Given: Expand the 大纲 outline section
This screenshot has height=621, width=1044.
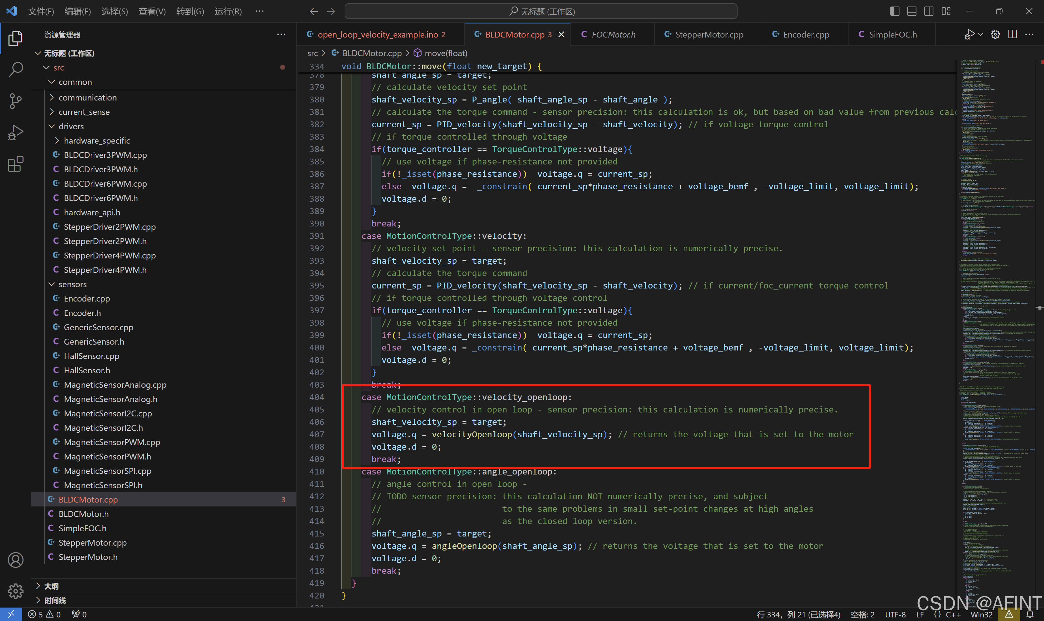Looking at the screenshot, I should 164,586.
